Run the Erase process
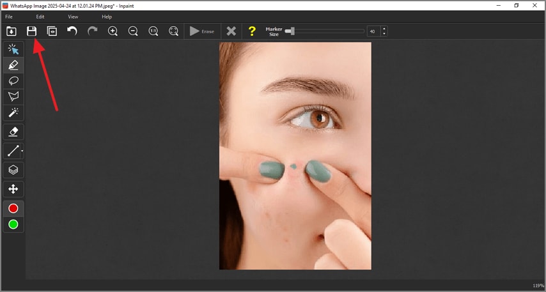 coord(202,31)
